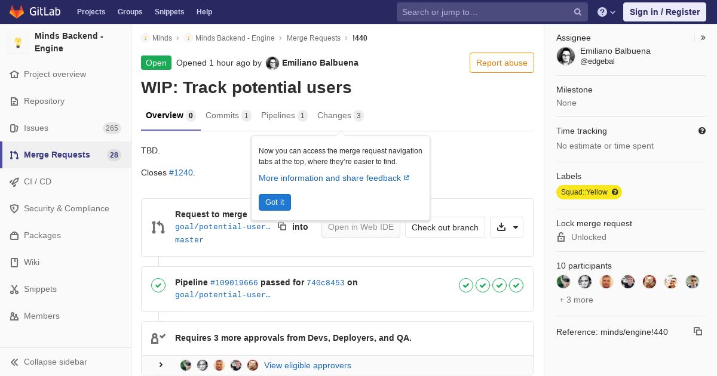Click Minds Backend - Engine breadcrumb
Viewport: 717px width, 376px height.
coord(235,38)
